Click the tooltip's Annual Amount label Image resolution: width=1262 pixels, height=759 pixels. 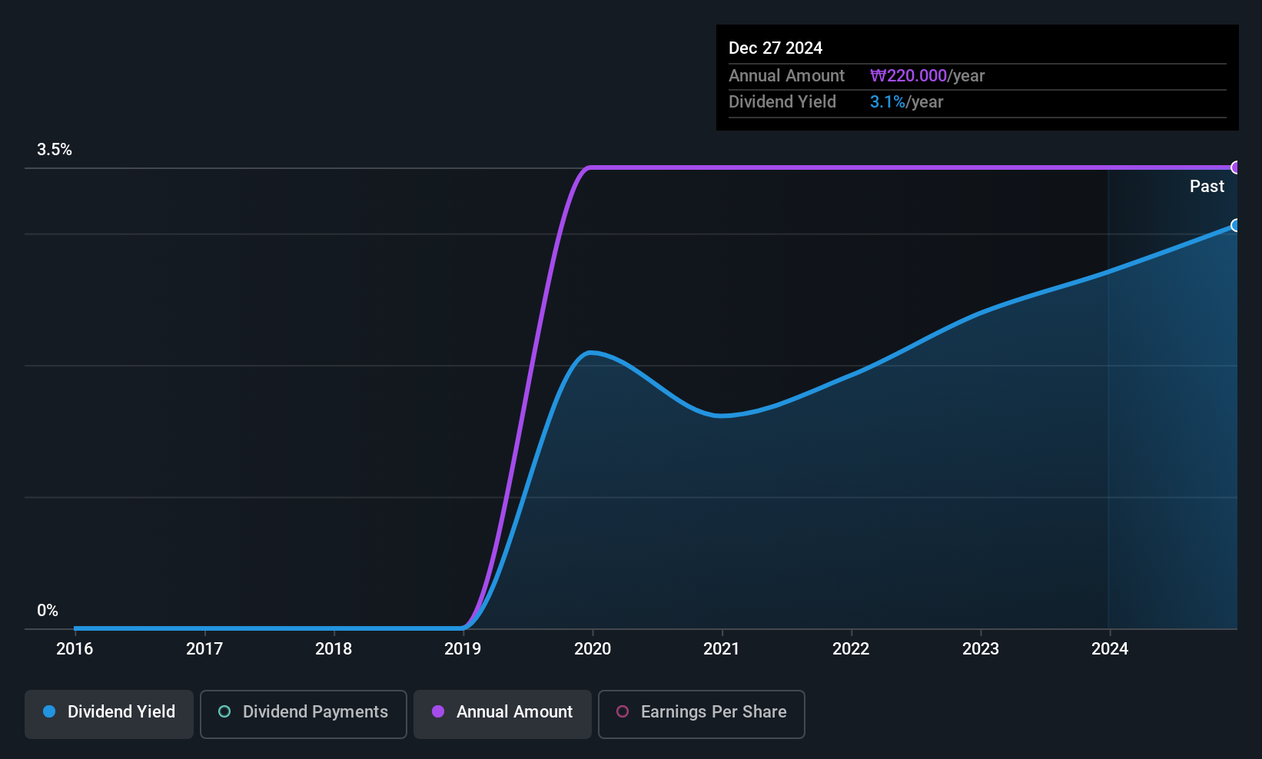coord(786,76)
